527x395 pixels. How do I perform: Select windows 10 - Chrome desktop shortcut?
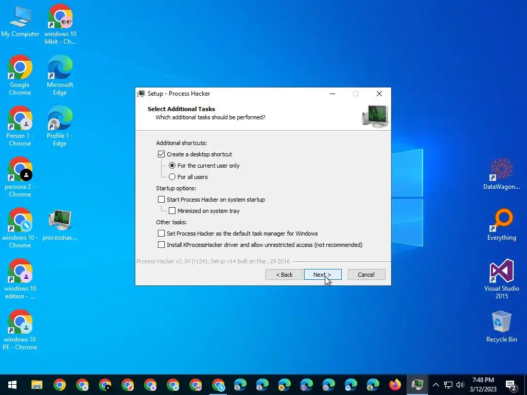(20, 228)
